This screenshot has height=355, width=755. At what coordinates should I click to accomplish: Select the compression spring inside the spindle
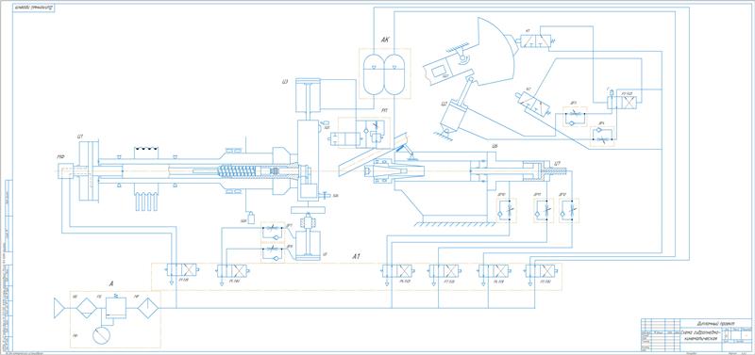pos(236,170)
